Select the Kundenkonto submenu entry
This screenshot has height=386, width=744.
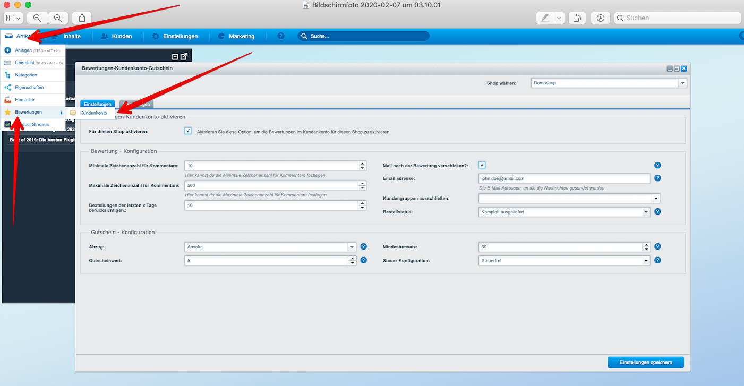90,113
